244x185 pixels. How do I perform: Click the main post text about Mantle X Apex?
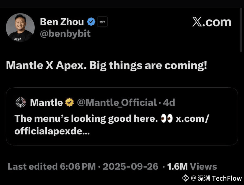coord(106,66)
